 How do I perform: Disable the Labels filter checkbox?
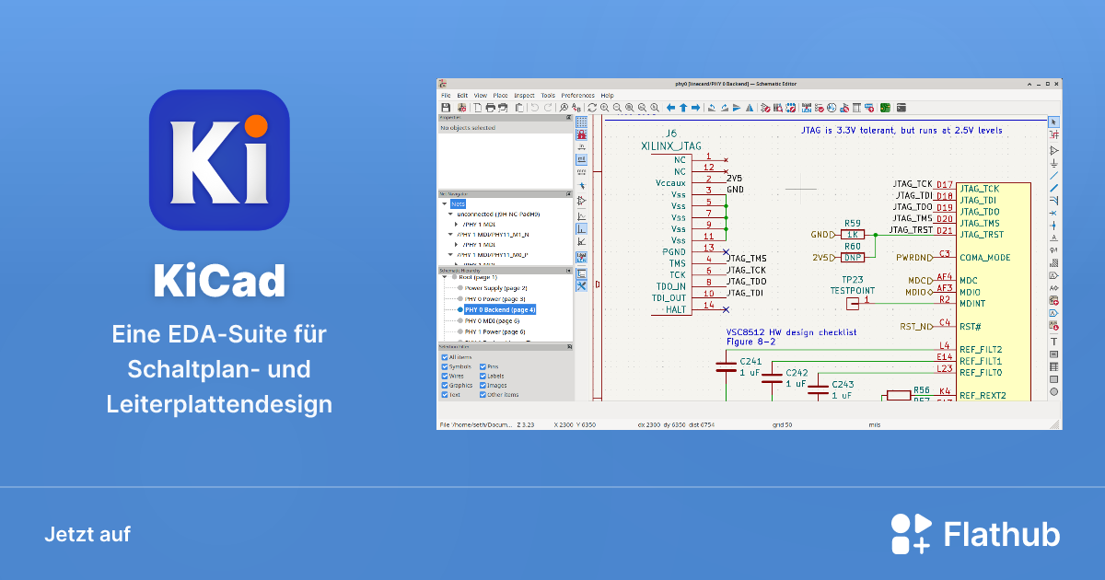(482, 376)
